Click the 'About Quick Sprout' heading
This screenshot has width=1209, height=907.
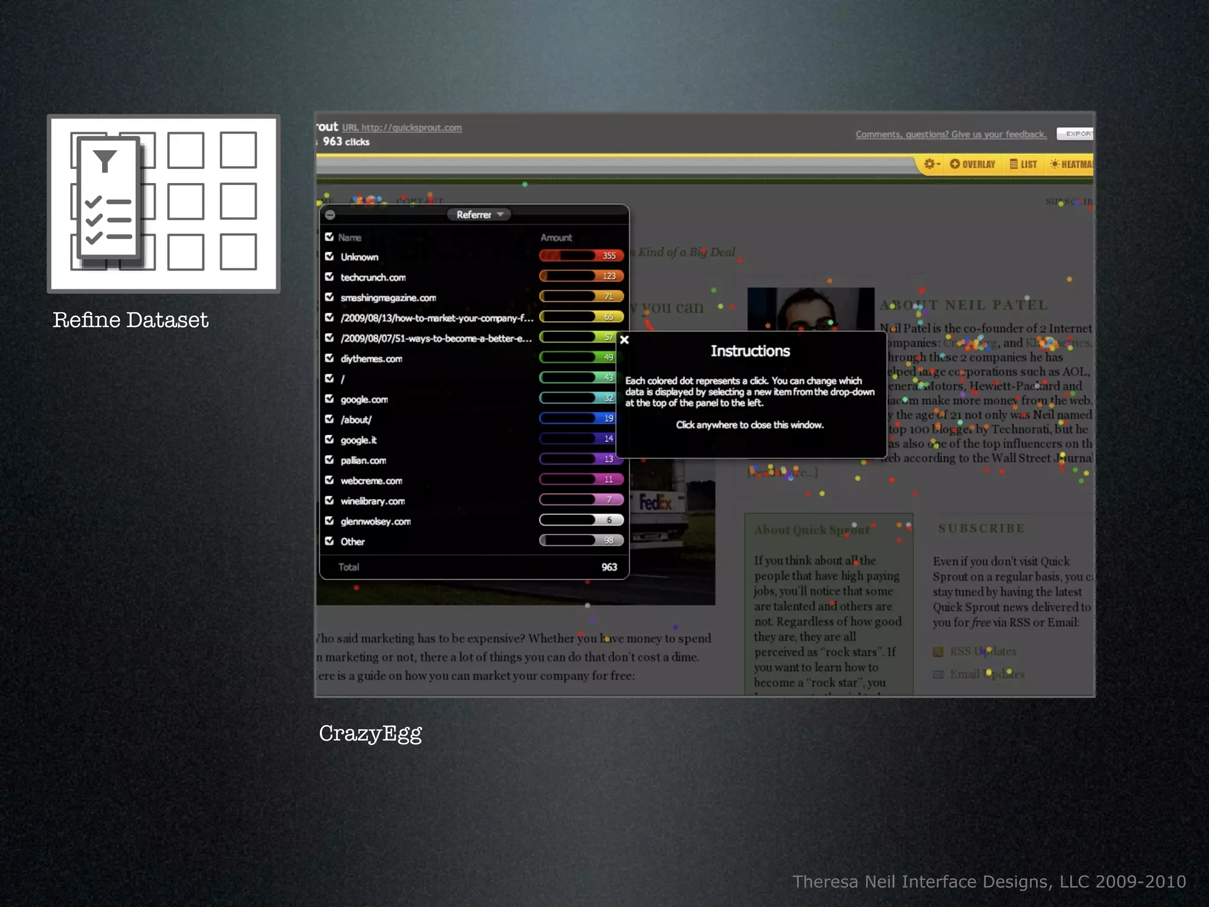point(812,530)
